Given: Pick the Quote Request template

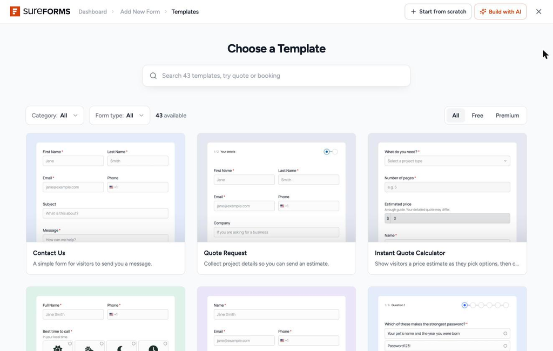Looking at the screenshot, I should pyautogui.click(x=276, y=204).
